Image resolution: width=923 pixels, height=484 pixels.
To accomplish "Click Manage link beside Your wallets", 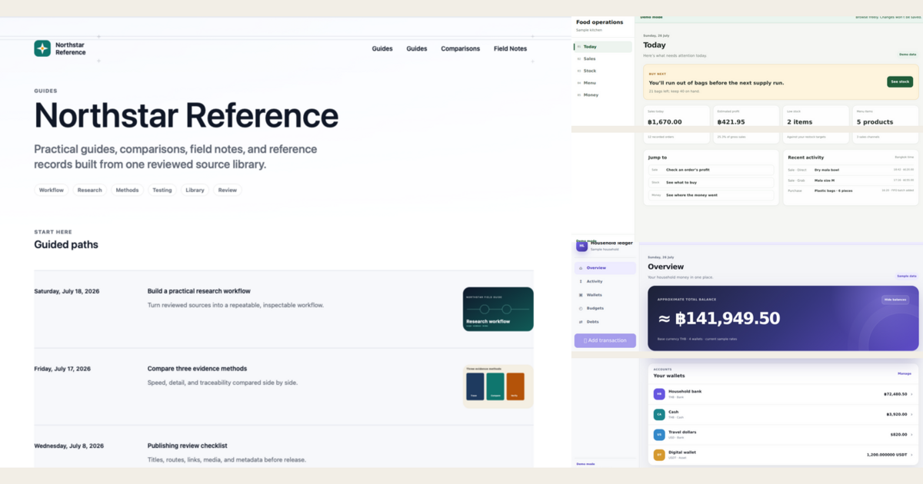I will pos(905,373).
